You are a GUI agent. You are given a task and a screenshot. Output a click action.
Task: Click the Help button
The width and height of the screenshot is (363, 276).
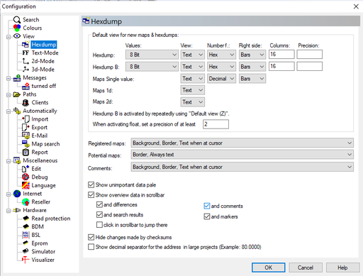coord(342,267)
